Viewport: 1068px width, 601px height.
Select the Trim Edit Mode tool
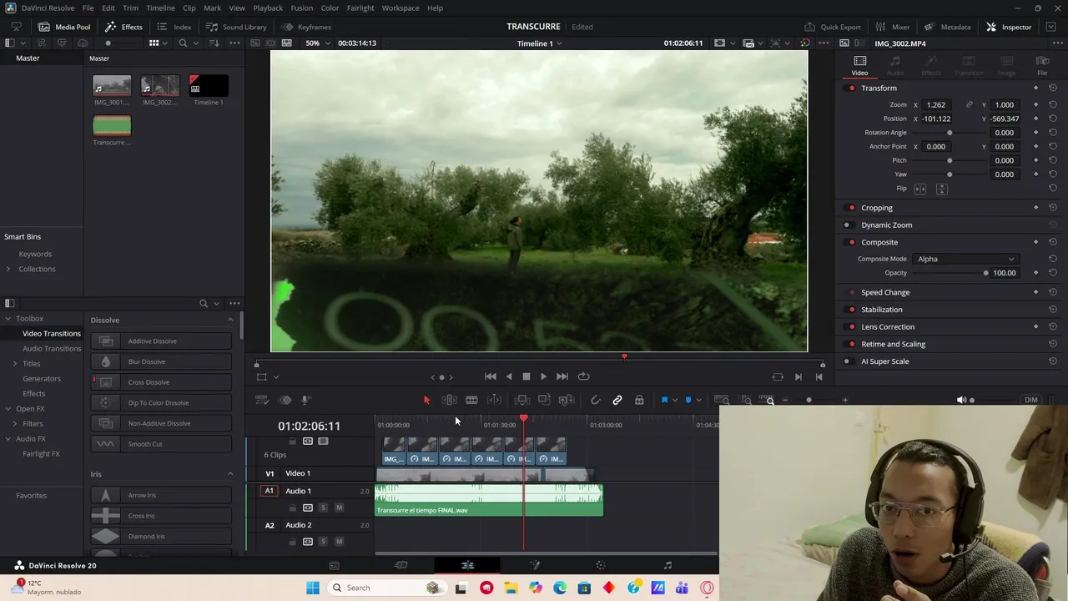click(449, 401)
